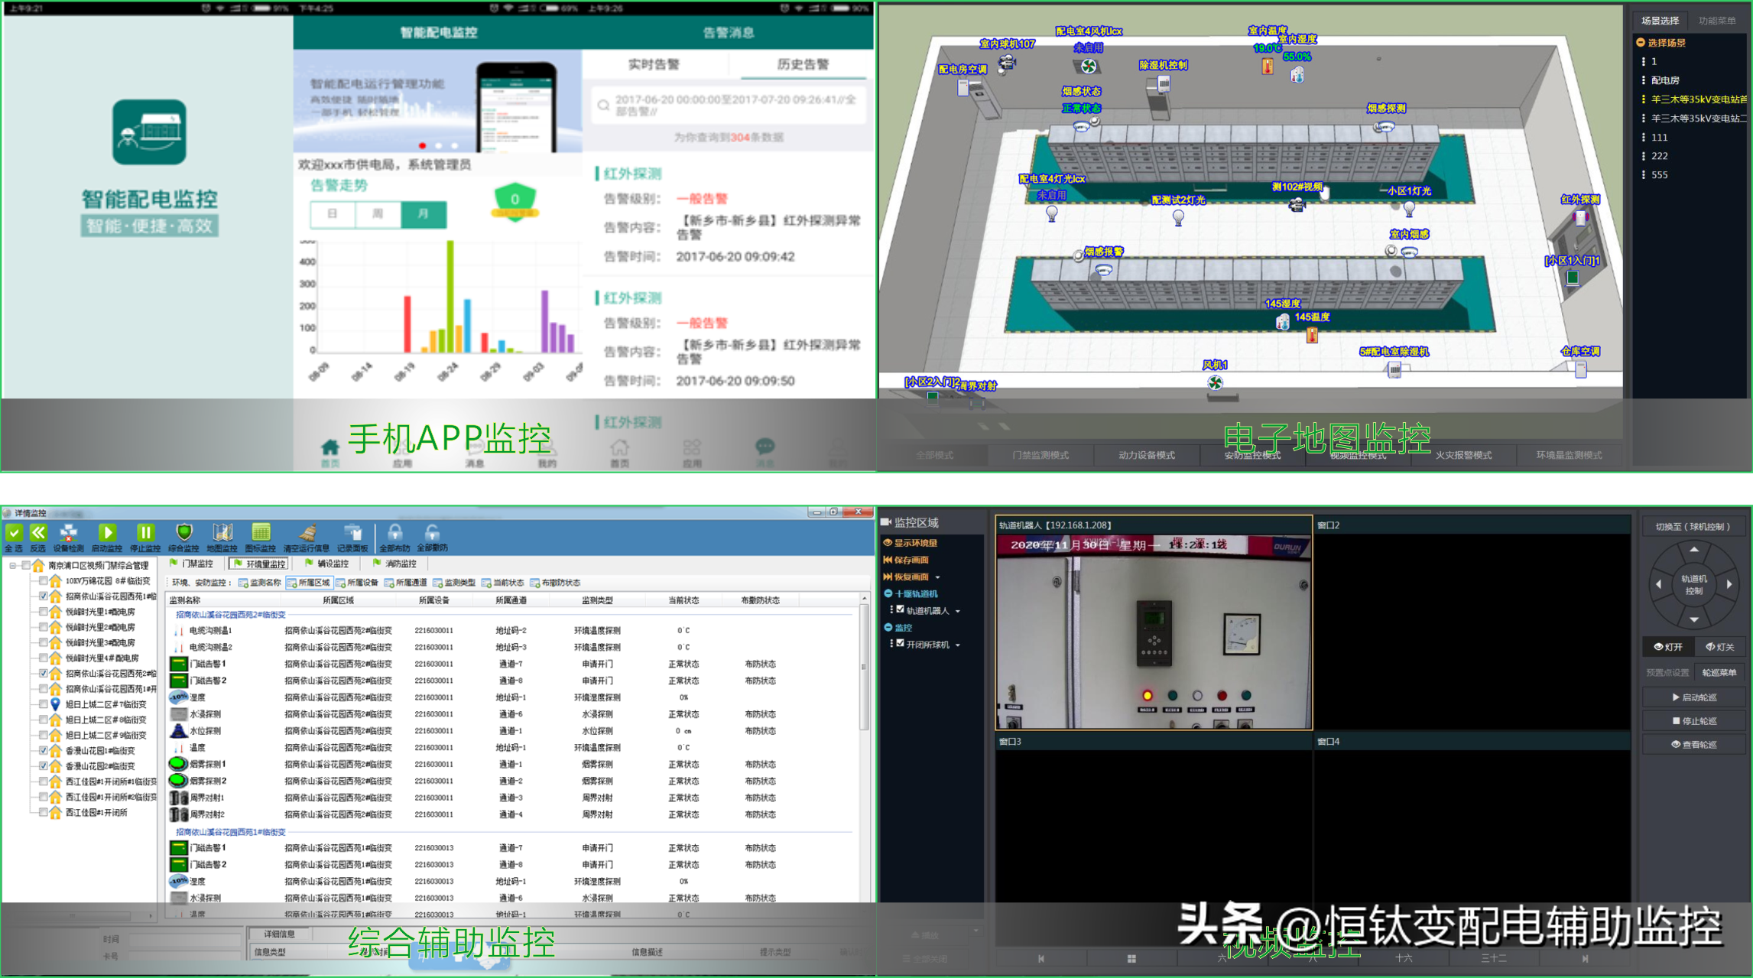The height and width of the screenshot is (978, 1753).
Task: Click the 全选 select-all toolbar icon
Action: point(14,532)
